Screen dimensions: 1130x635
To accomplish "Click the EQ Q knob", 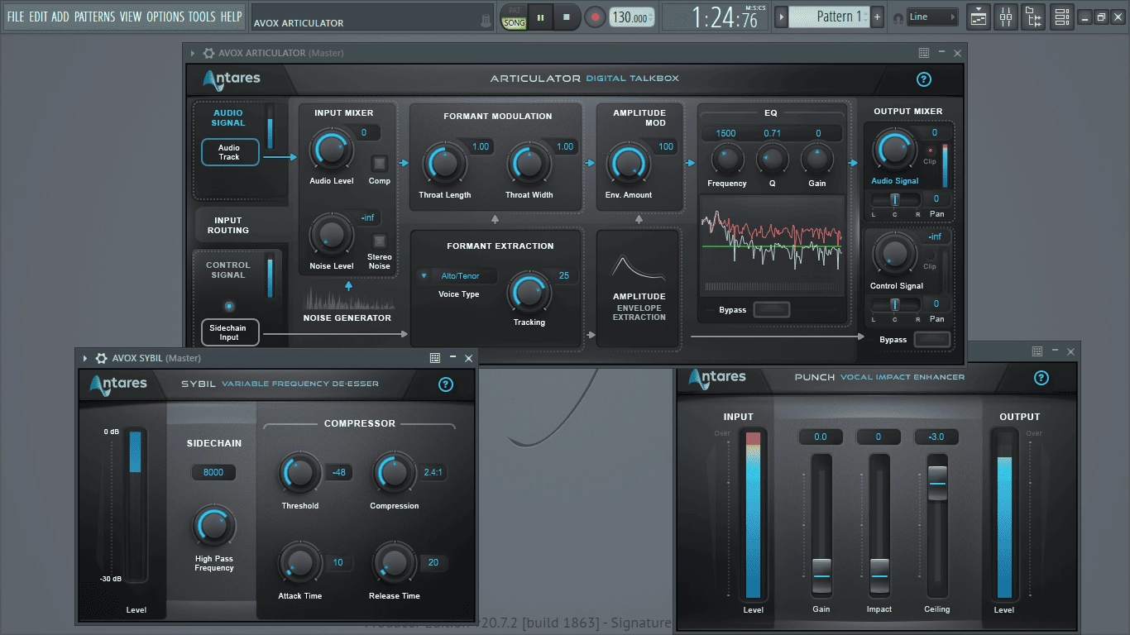I will [x=772, y=159].
